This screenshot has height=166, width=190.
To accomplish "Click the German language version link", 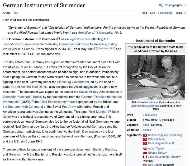I will pyautogui.click(x=15, y=155).
